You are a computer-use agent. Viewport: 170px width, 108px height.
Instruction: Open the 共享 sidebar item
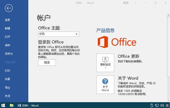7,79
